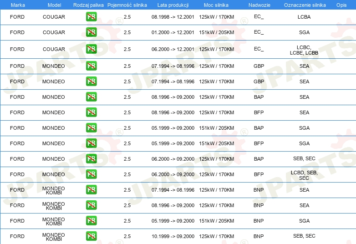
Task: Click SEB, SEC in the Mondeo Kombi row
Action: pyautogui.click(x=304, y=236)
